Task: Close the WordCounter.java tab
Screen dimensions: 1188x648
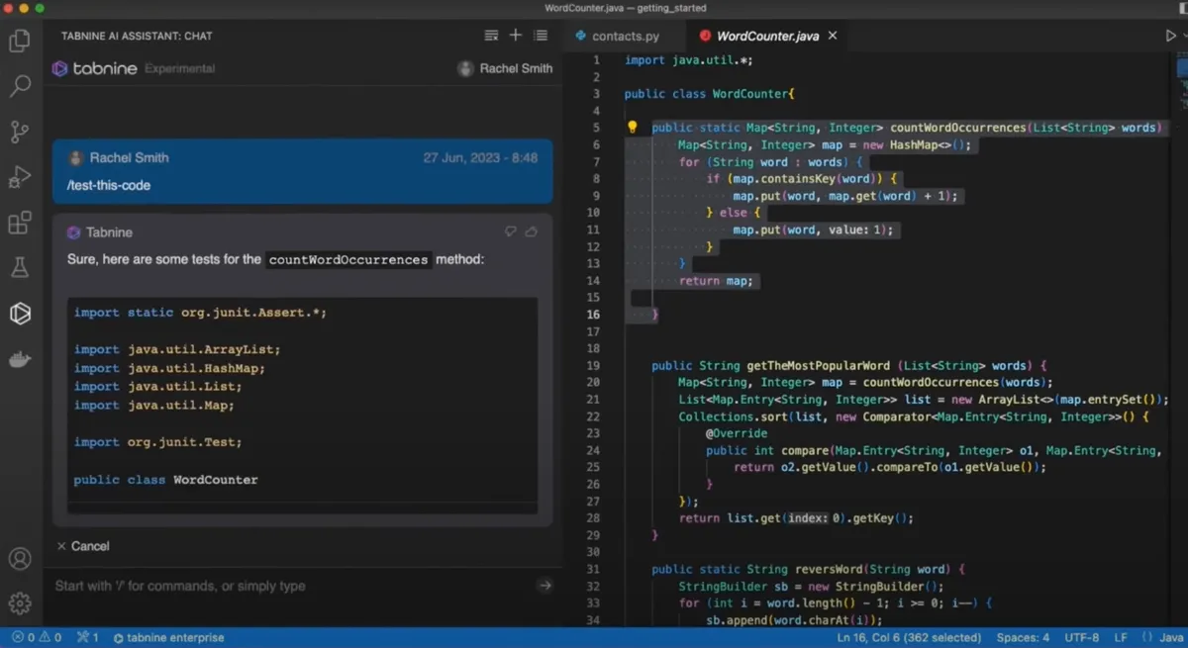Action: point(833,36)
